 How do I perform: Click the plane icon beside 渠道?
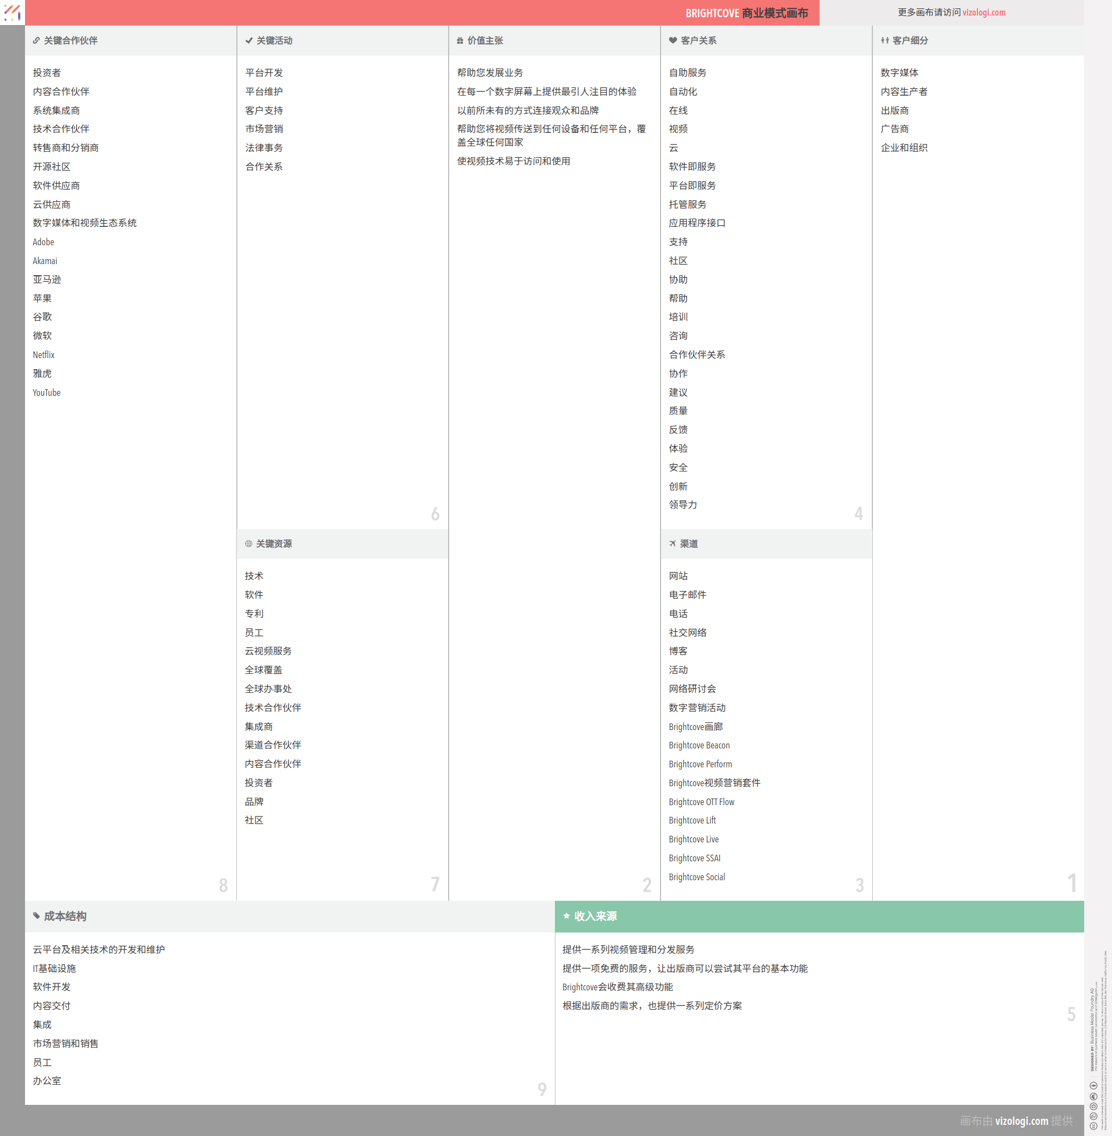click(x=672, y=544)
